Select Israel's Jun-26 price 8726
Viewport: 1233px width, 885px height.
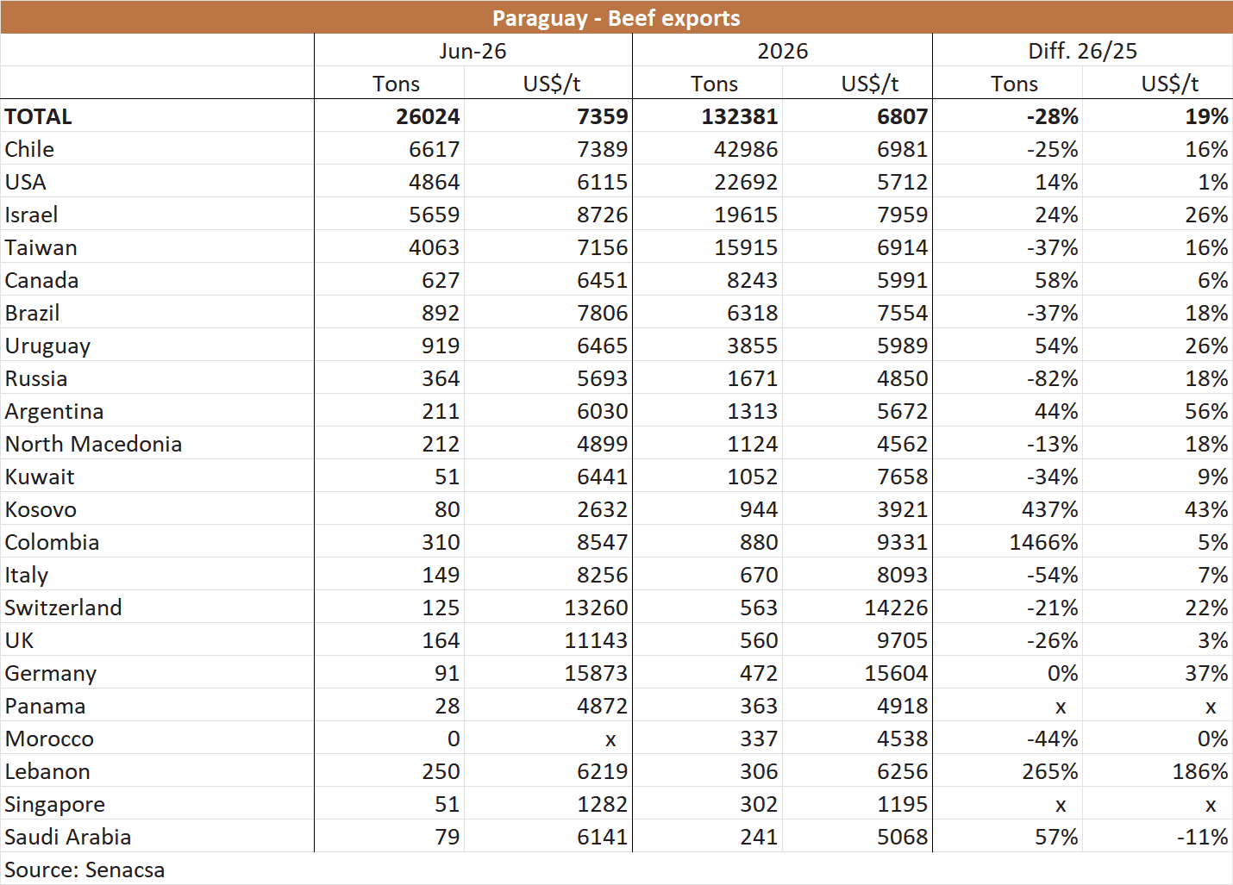pos(602,215)
